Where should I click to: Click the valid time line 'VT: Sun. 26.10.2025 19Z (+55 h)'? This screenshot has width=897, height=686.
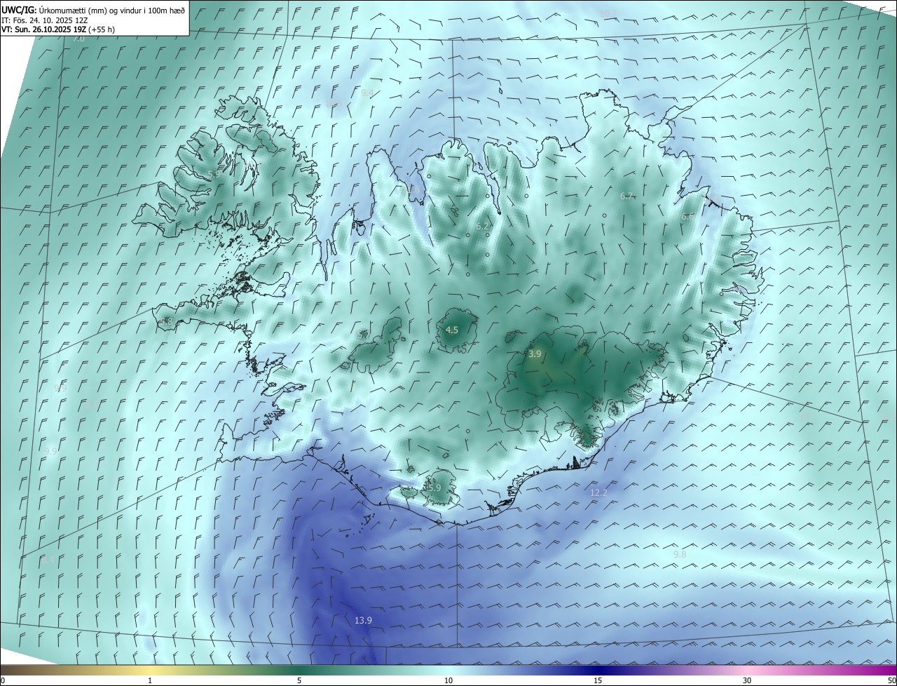pos(58,29)
